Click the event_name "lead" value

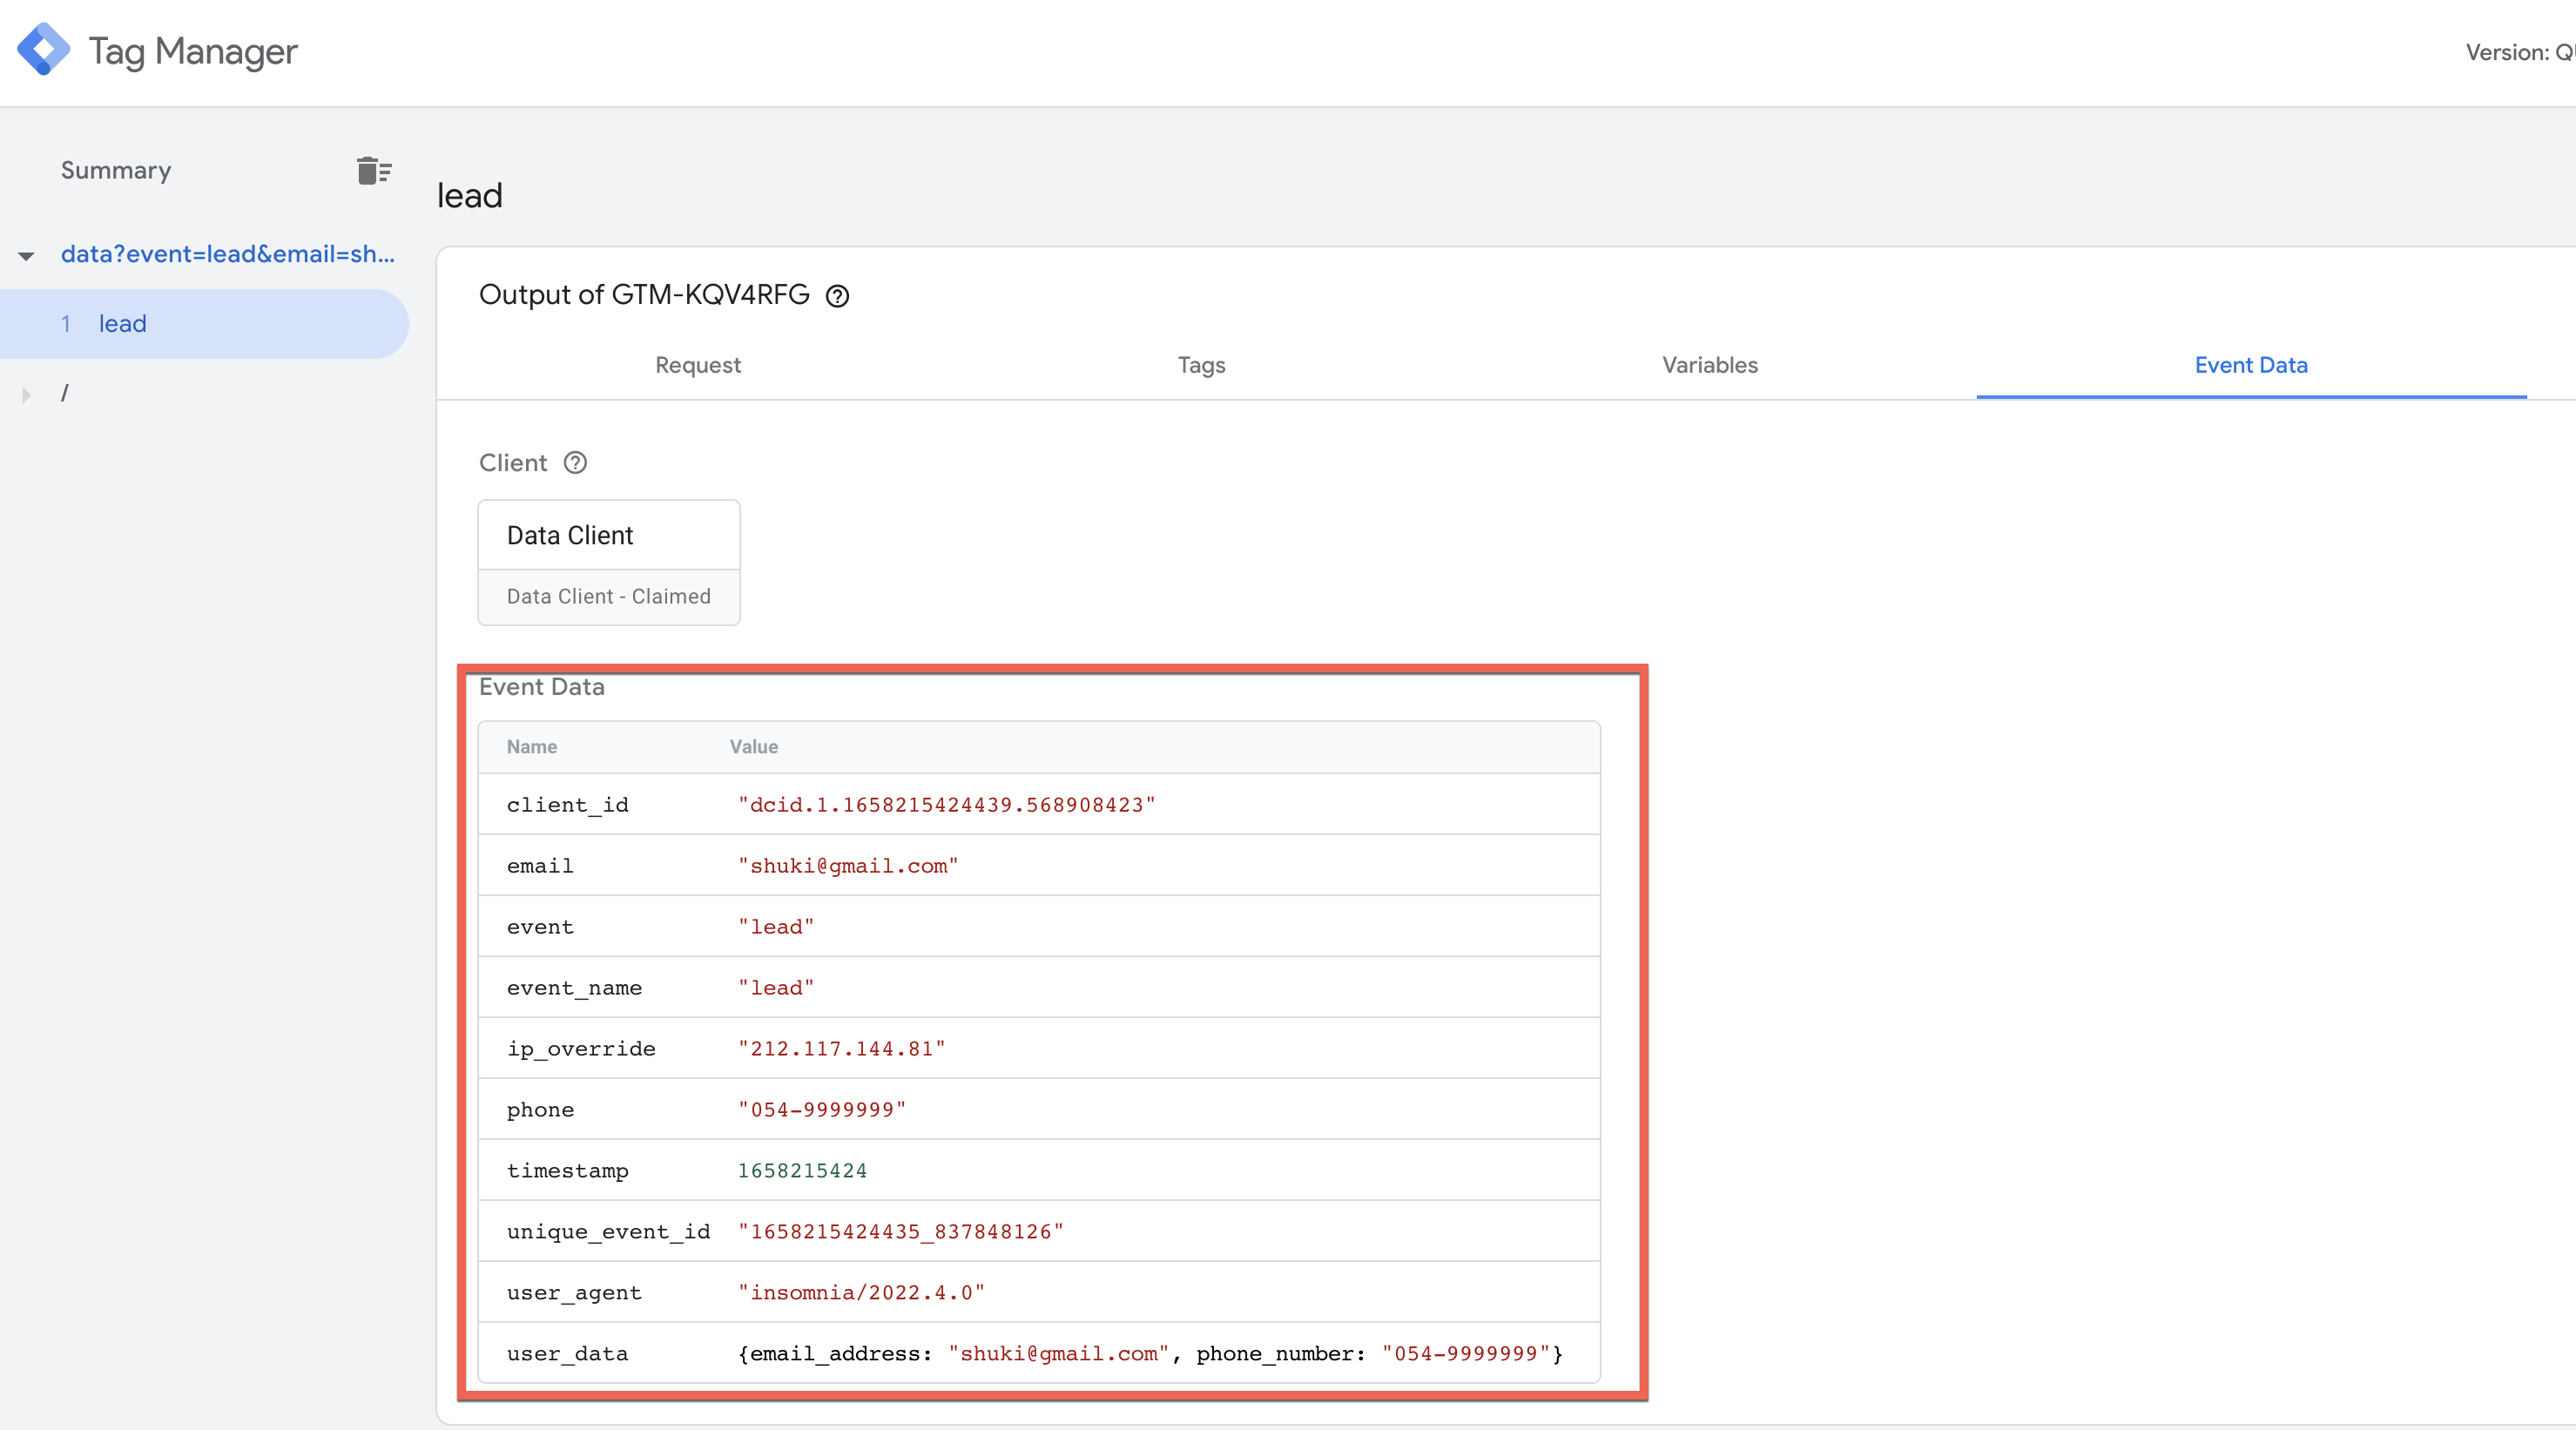pyautogui.click(x=776, y=988)
